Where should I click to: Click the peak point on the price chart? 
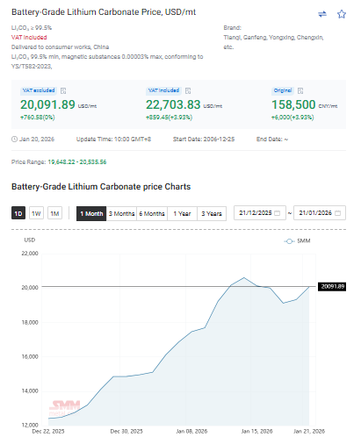[244, 277]
